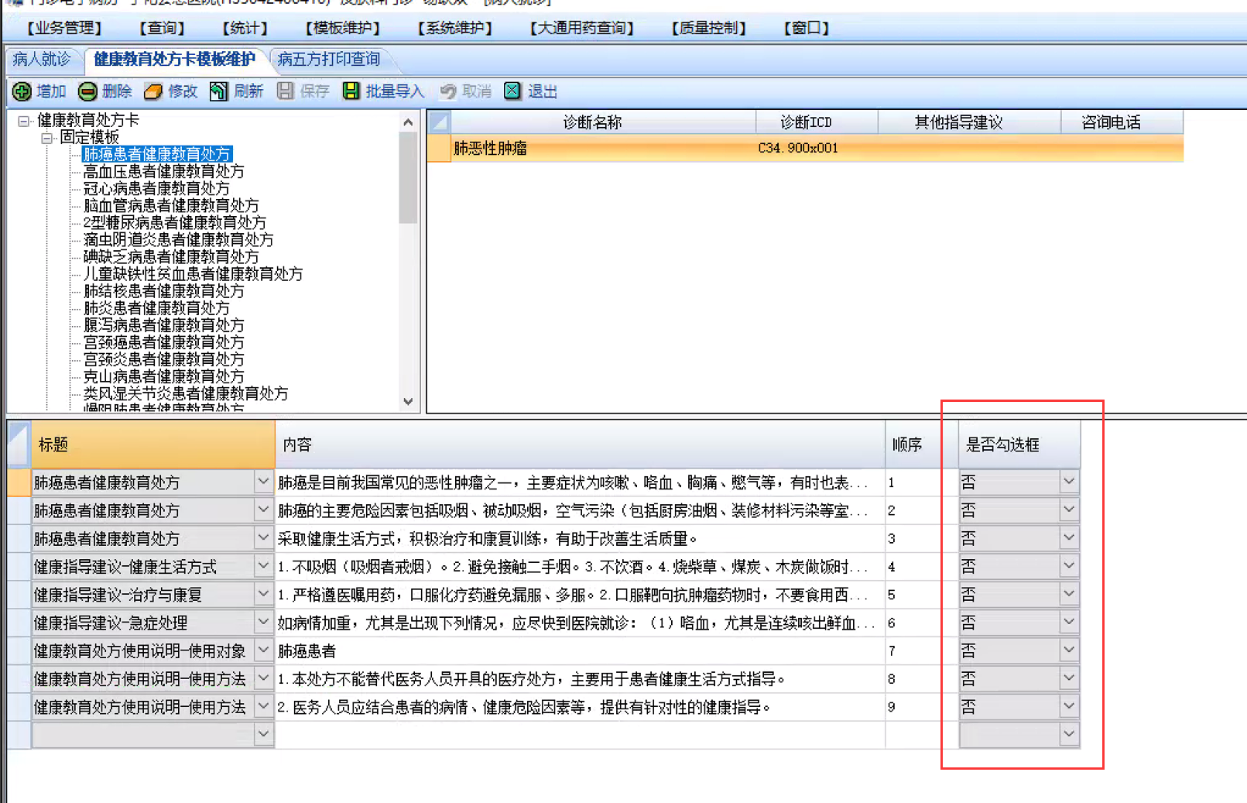Open the 业务管理 menu
The height and width of the screenshot is (803, 1247).
point(64,29)
